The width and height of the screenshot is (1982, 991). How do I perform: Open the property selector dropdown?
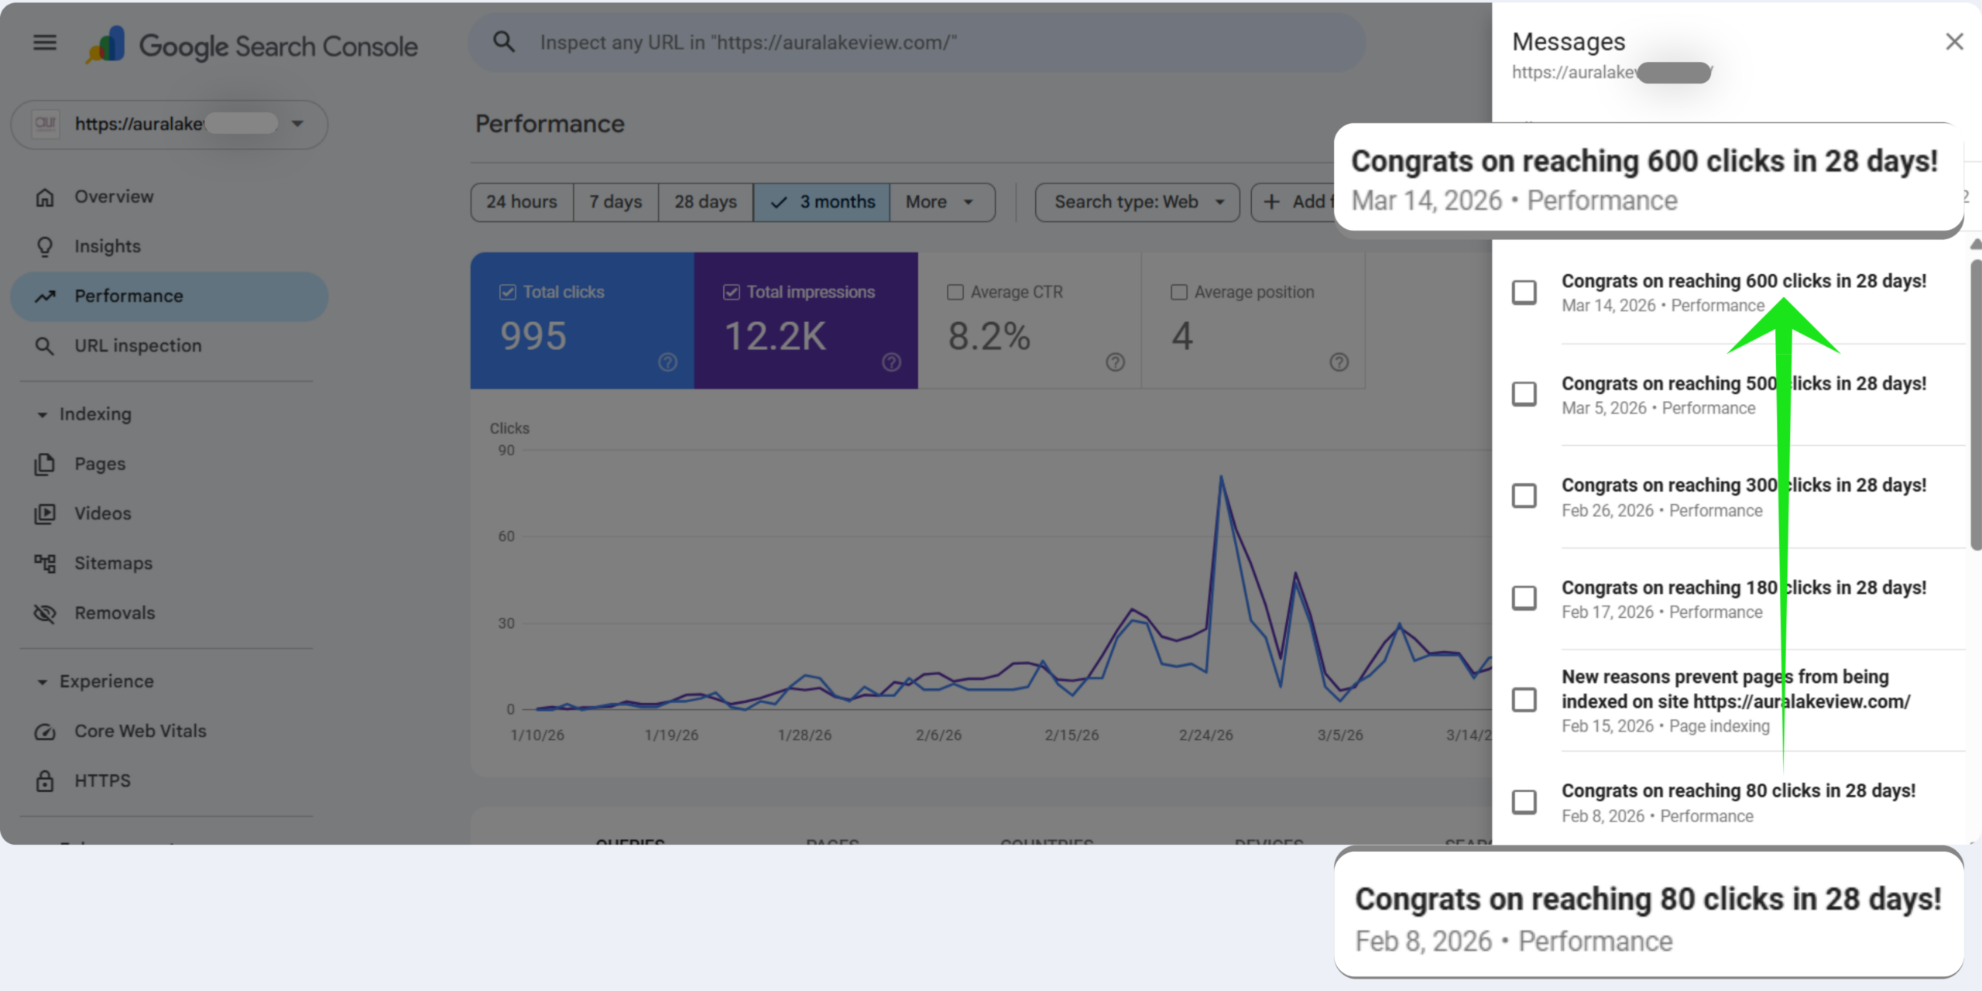[169, 124]
